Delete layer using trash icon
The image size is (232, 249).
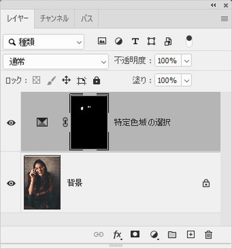pos(208,235)
